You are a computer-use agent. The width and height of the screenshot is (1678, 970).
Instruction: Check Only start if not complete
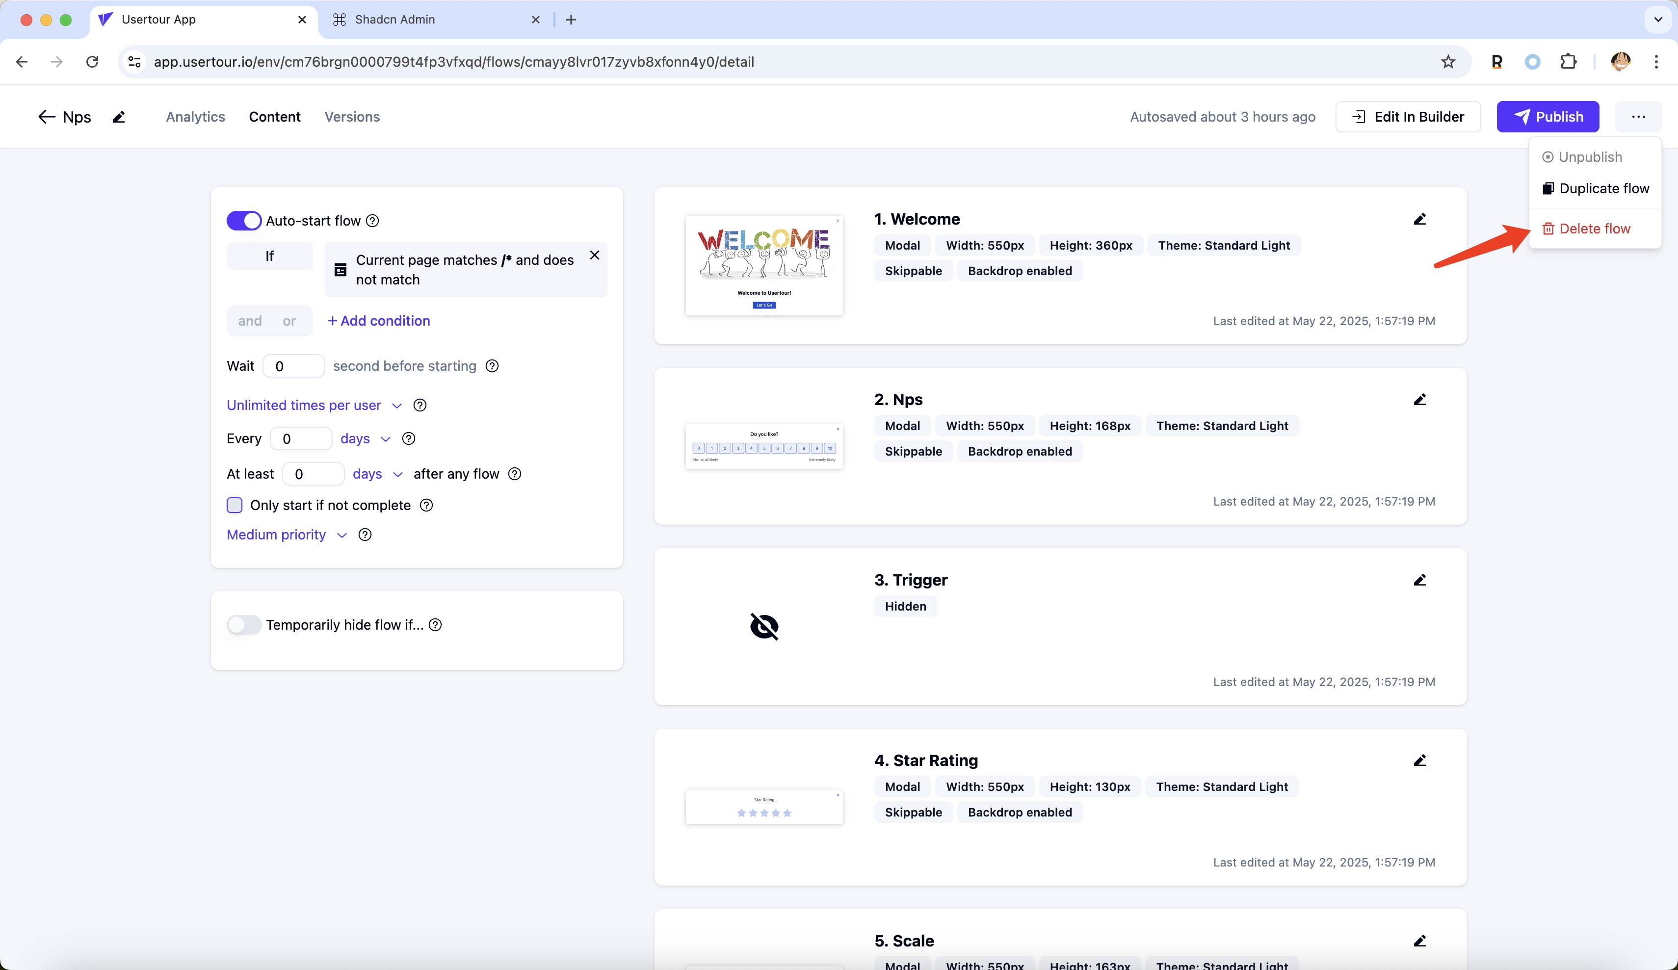(x=235, y=505)
